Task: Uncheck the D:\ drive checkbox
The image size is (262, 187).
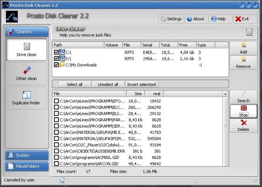Action: click(56, 58)
